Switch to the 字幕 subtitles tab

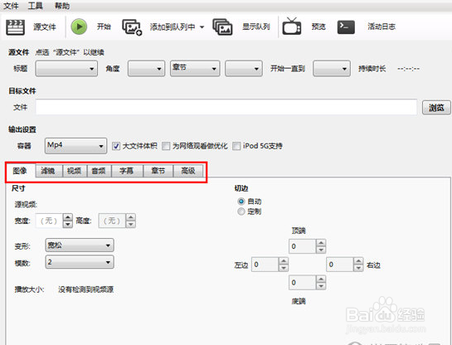[127, 171]
